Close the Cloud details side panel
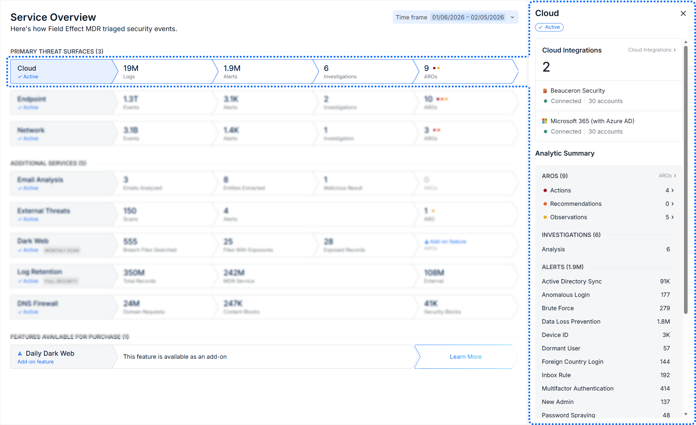Viewport: 696px width, 425px height. 683,13
